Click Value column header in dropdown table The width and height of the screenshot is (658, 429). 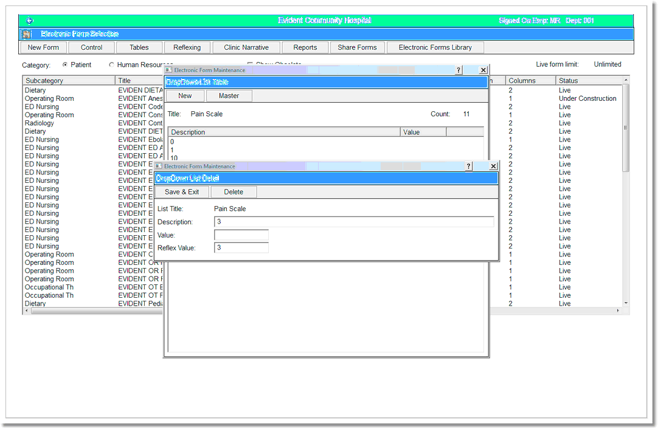[423, 132]
